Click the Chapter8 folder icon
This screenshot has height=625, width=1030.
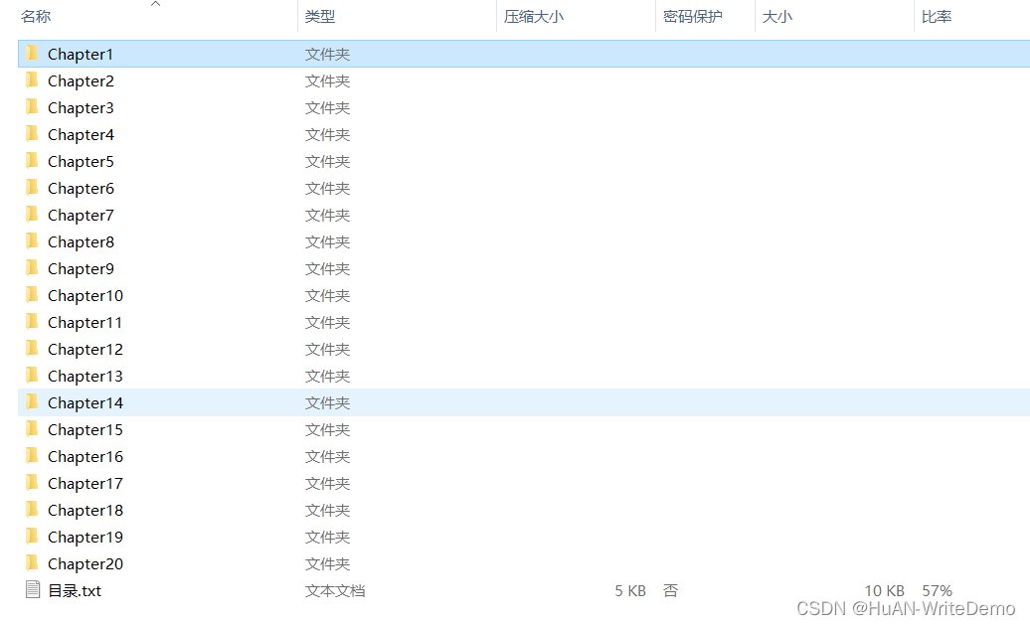[32, 241]
